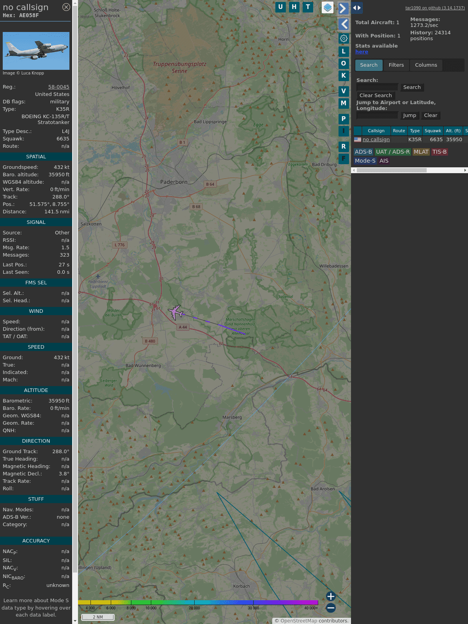Click the SIGNAL section header
This screenshot has height=624, width=468.
click(x=36, y=222)
